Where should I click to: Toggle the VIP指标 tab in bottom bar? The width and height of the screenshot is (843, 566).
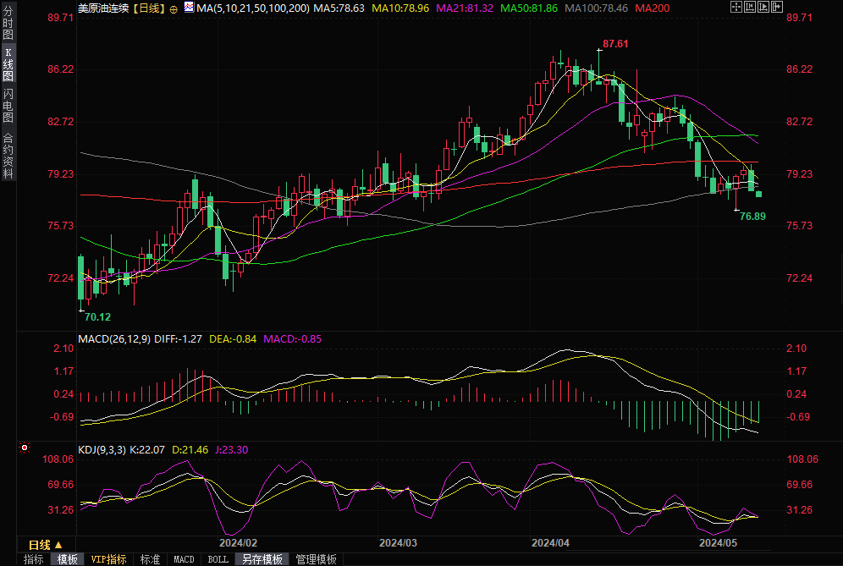pos(108,559)
